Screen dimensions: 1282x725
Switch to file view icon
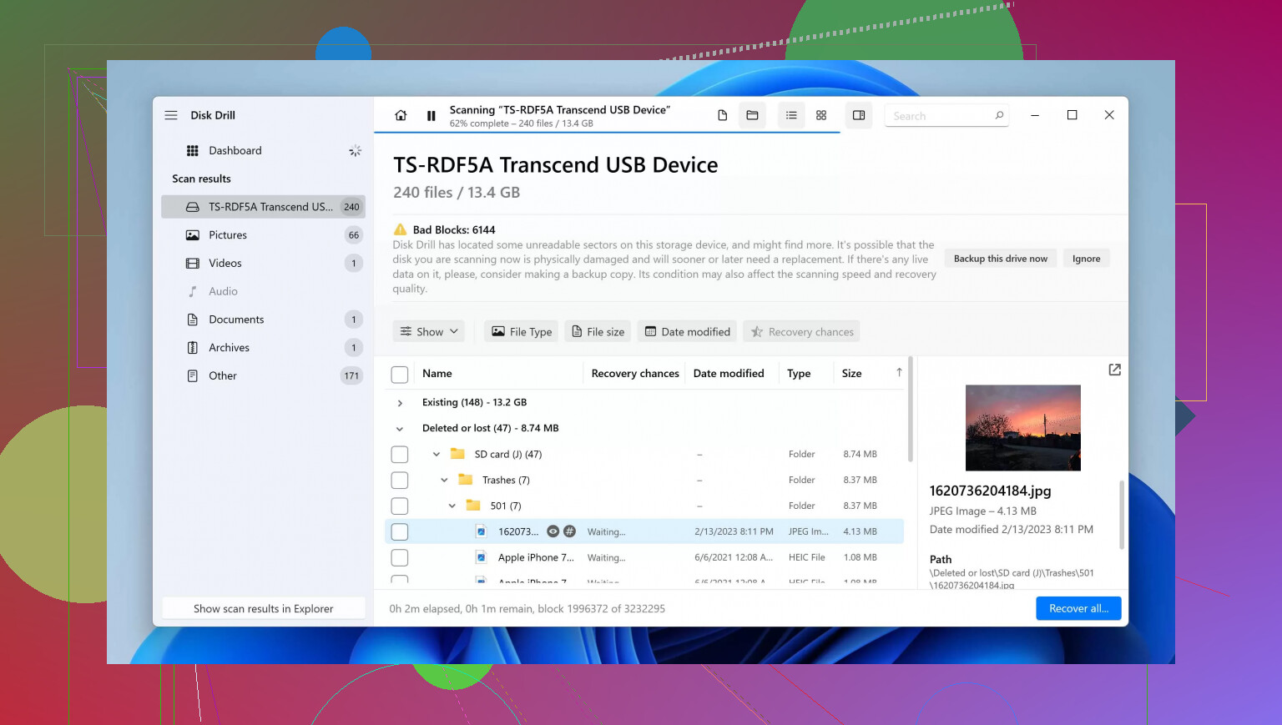point(723,116)
